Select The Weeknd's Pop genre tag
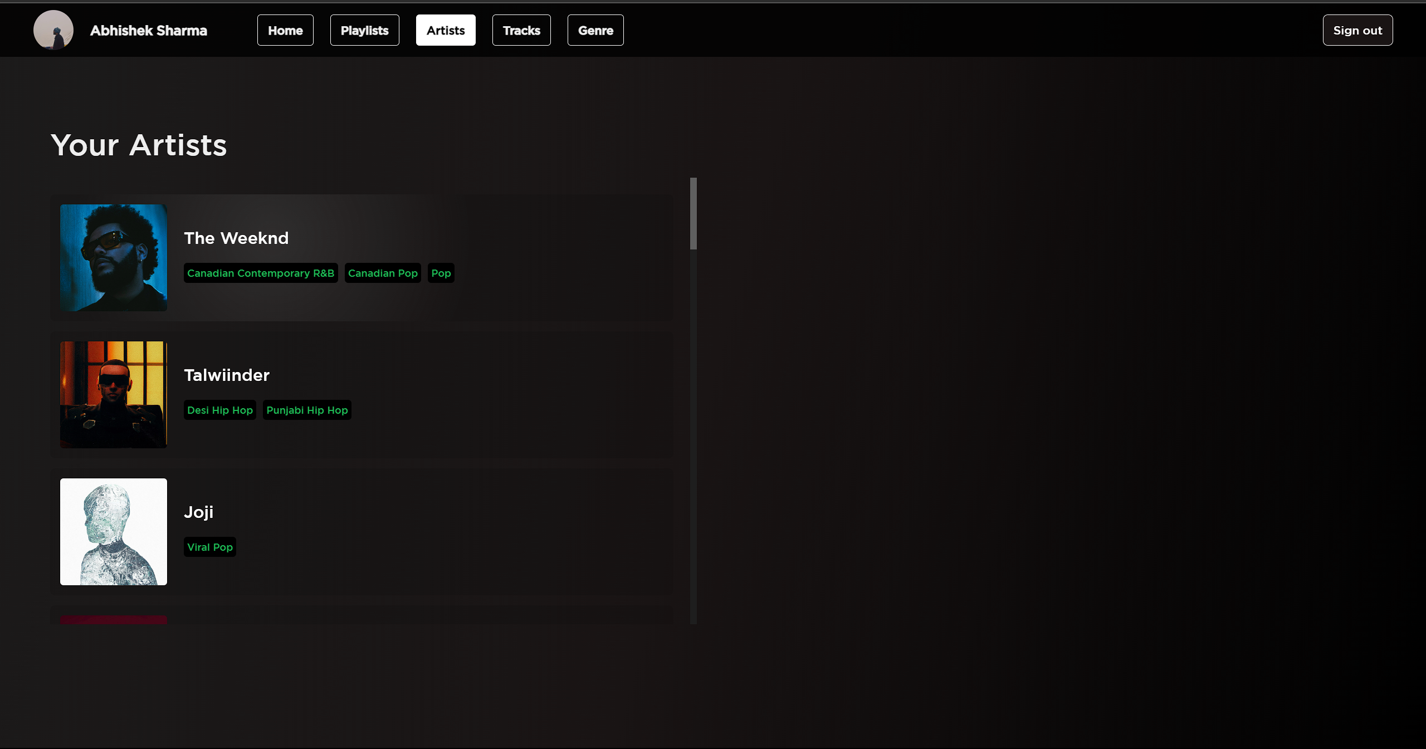Image resolution: width=1426 pixels, height=749 pixels. pos(441,273)
